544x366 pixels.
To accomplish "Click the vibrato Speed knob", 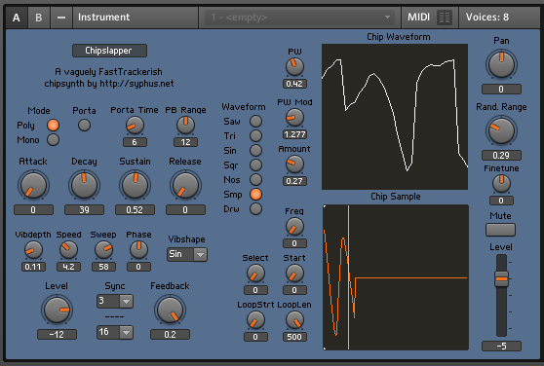I will click(68, 250).
